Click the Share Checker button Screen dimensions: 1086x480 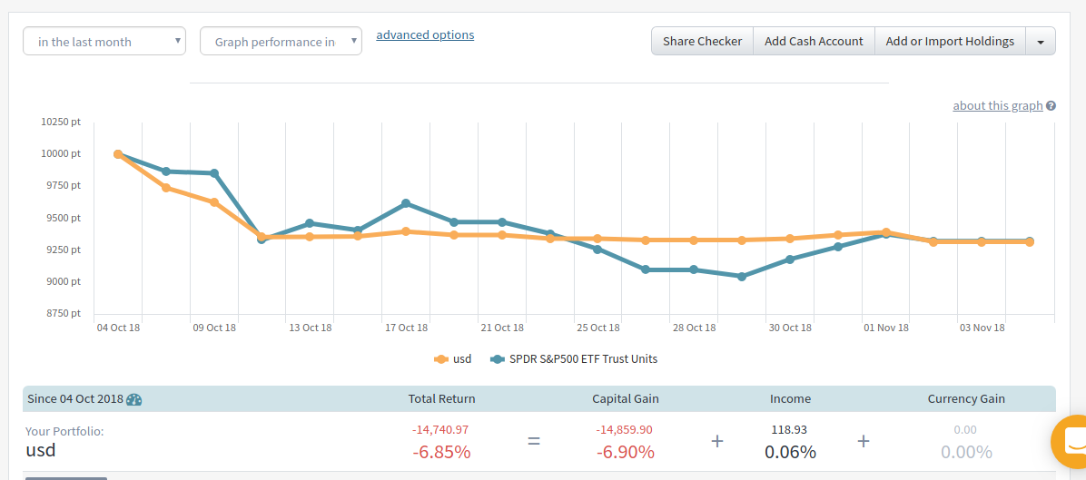point(702,42)
